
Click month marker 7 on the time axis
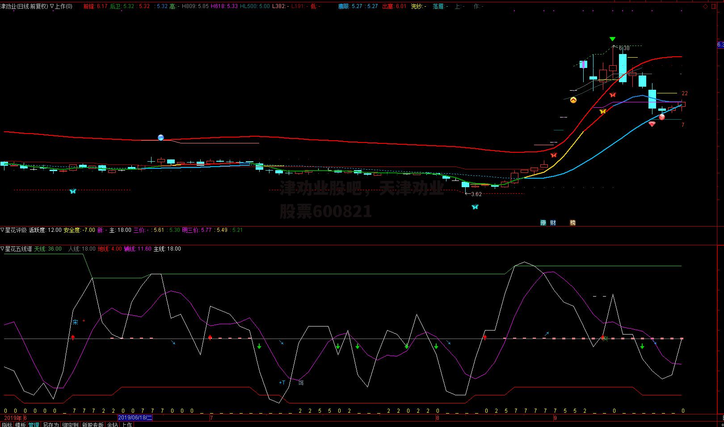(211, 418)
